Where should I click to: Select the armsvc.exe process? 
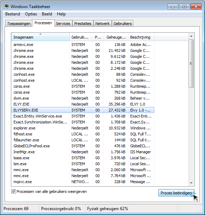83,45
